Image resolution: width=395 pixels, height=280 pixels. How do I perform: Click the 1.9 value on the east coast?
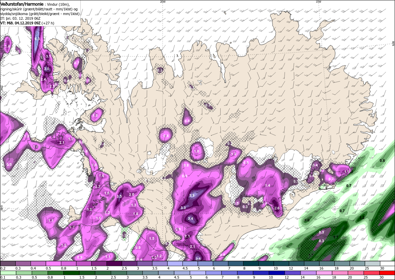(347, 172)
